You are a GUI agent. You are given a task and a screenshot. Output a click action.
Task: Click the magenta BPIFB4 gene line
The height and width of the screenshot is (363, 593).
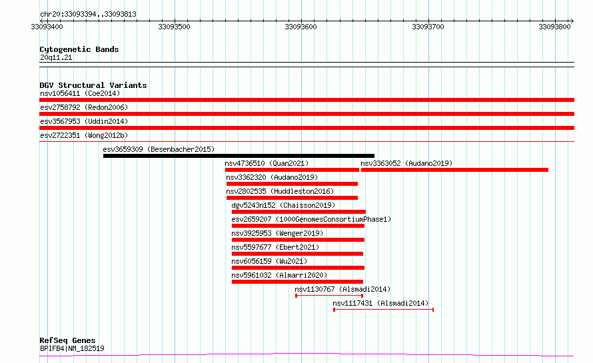tap(306, 355)
